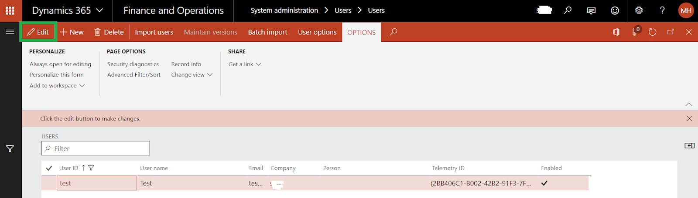
Task: Open the filter pane funnel icon on left sidebar
Action: (10, 149)
